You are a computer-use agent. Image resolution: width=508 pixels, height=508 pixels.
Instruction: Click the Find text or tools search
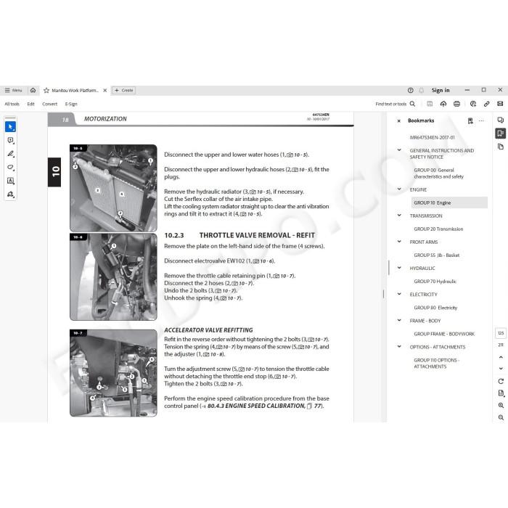(x=396, y=104)
